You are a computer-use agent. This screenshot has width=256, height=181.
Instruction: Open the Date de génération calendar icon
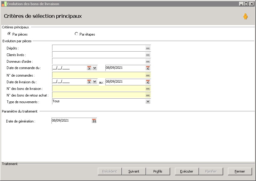click(x=94, y=121)
